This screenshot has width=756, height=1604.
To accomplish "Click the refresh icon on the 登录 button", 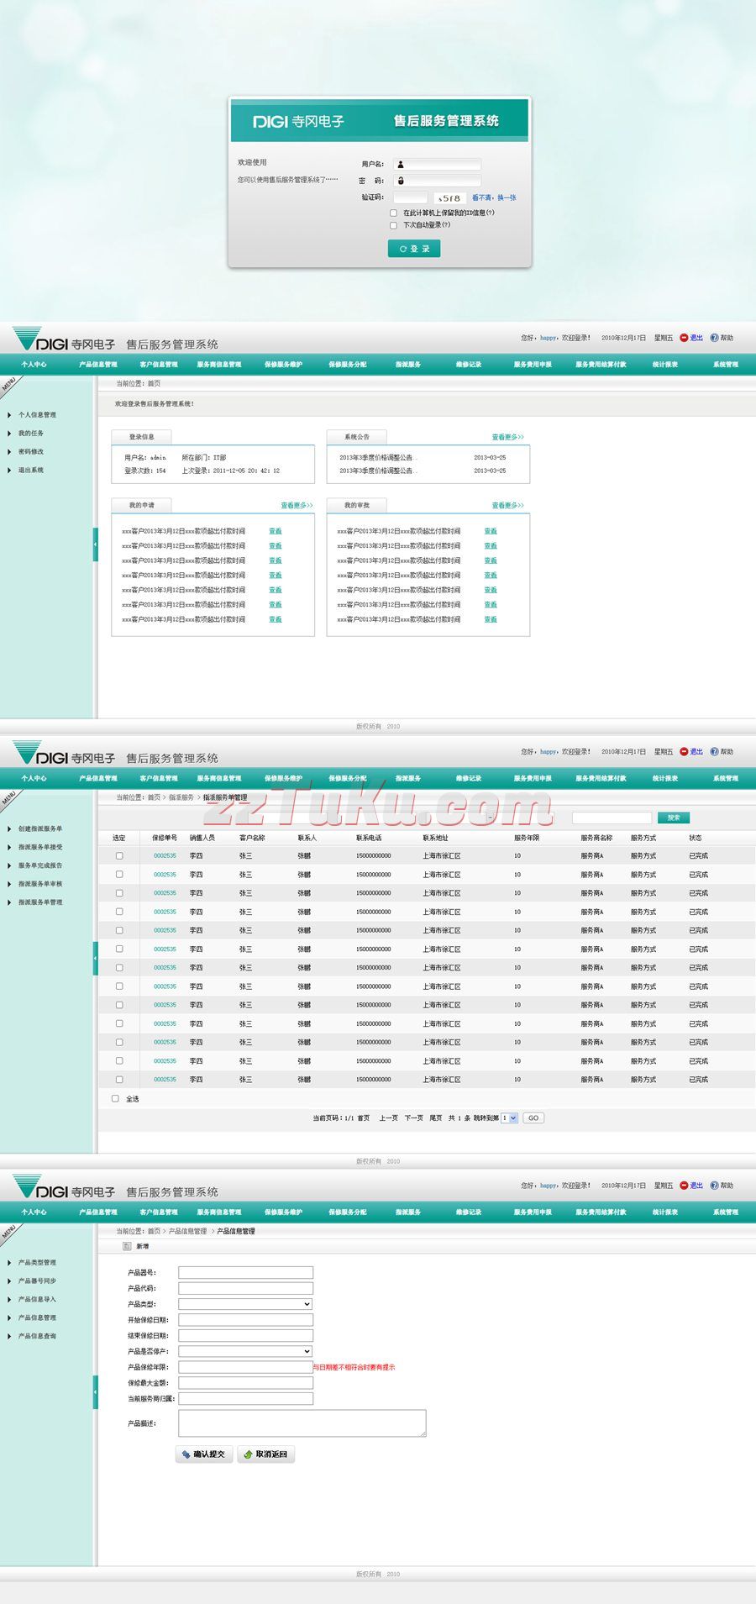I will tap(403, 249).
